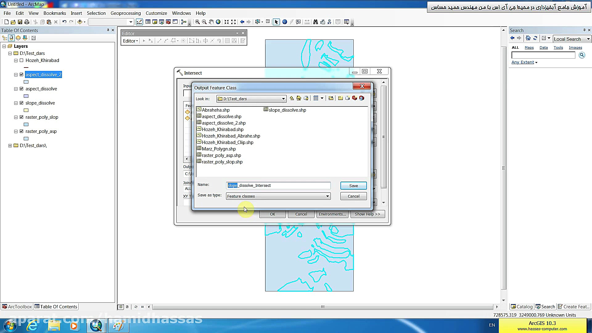Click New Folder icon in dialog
The width and height of the screenshot is (592, 333).
click(x=340, y=98)
